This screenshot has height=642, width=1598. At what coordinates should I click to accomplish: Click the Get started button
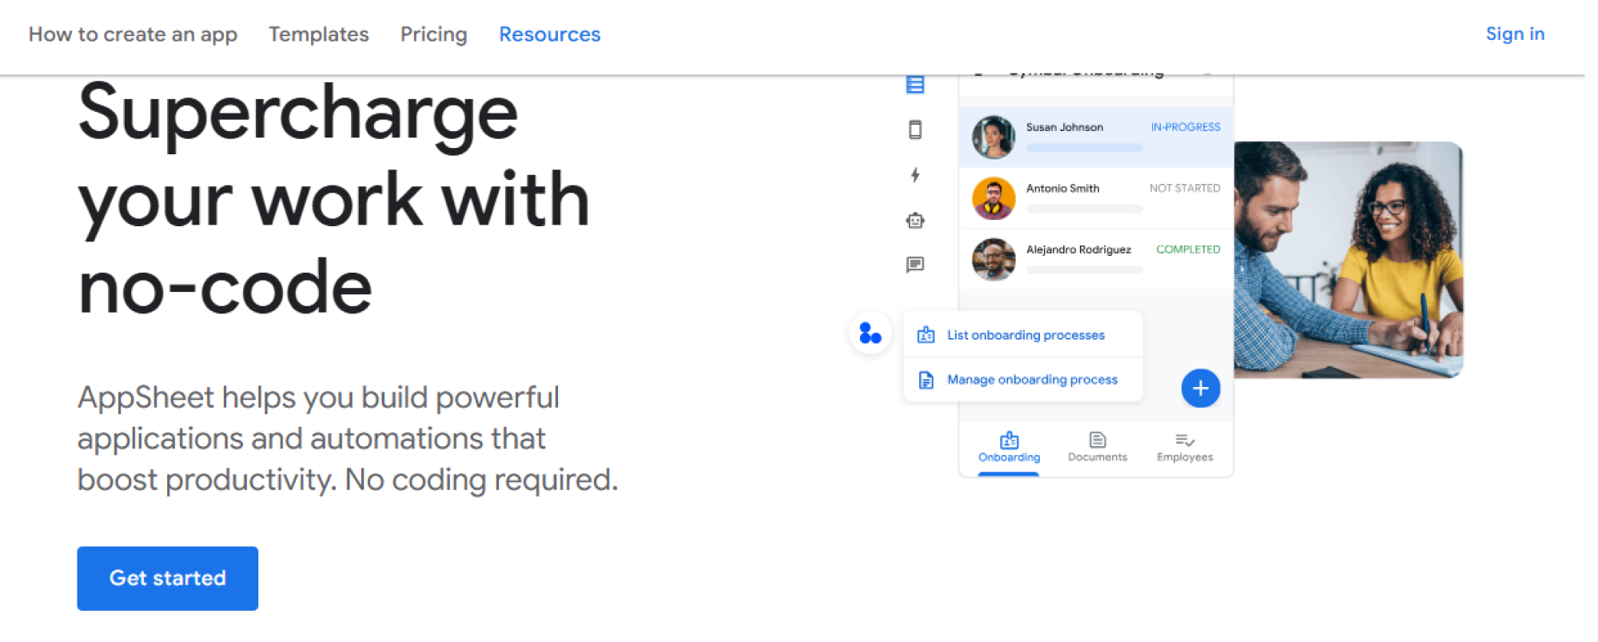tap(167, 578)
